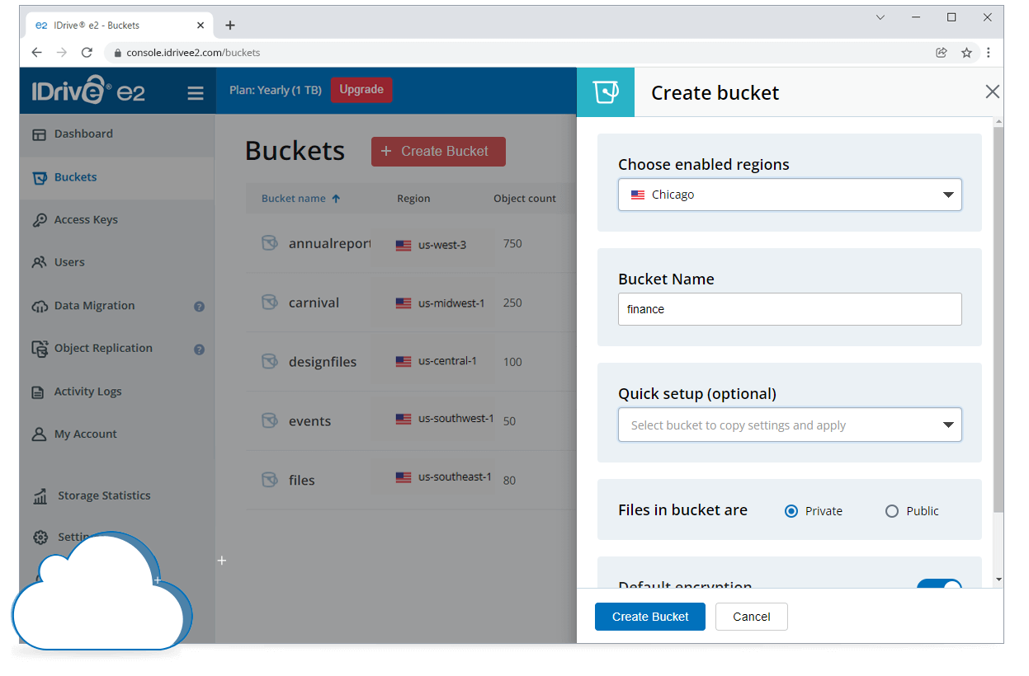Click the Cancel button
The width and height of the screenshot is (1029, 676).
coord(751,617)
